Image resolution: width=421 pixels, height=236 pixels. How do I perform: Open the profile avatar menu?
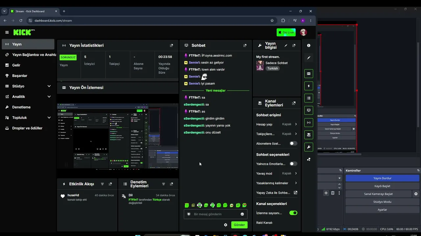303,32
